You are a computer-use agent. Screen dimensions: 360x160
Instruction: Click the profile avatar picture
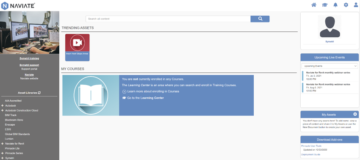tap(330, 27)
